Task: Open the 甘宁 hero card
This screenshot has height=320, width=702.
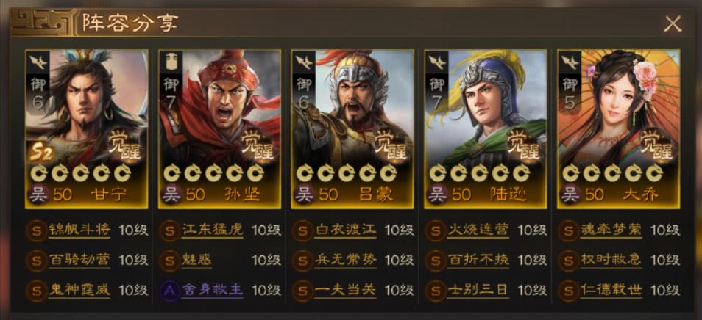Action: pos(86,129)
